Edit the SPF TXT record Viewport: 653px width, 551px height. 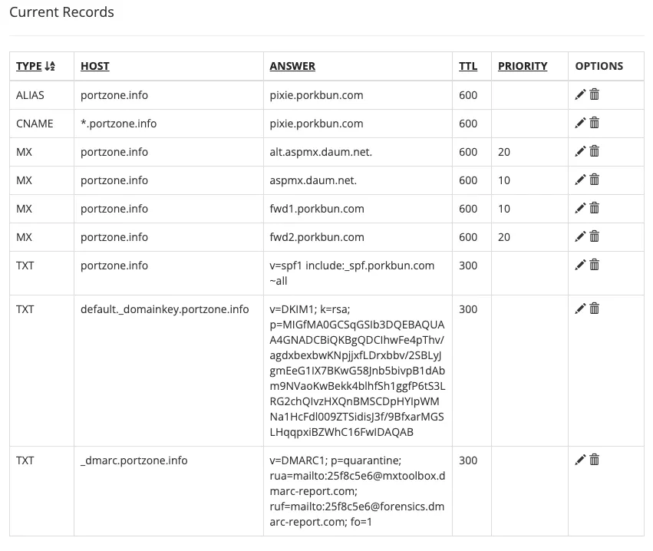coord(580,265)
